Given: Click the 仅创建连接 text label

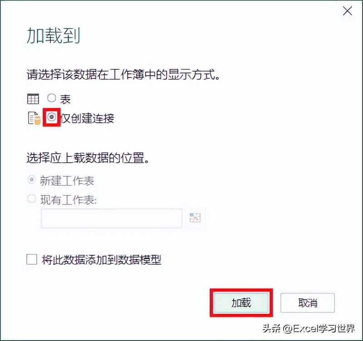Looking at the screenshot, I should pos(88,118).
